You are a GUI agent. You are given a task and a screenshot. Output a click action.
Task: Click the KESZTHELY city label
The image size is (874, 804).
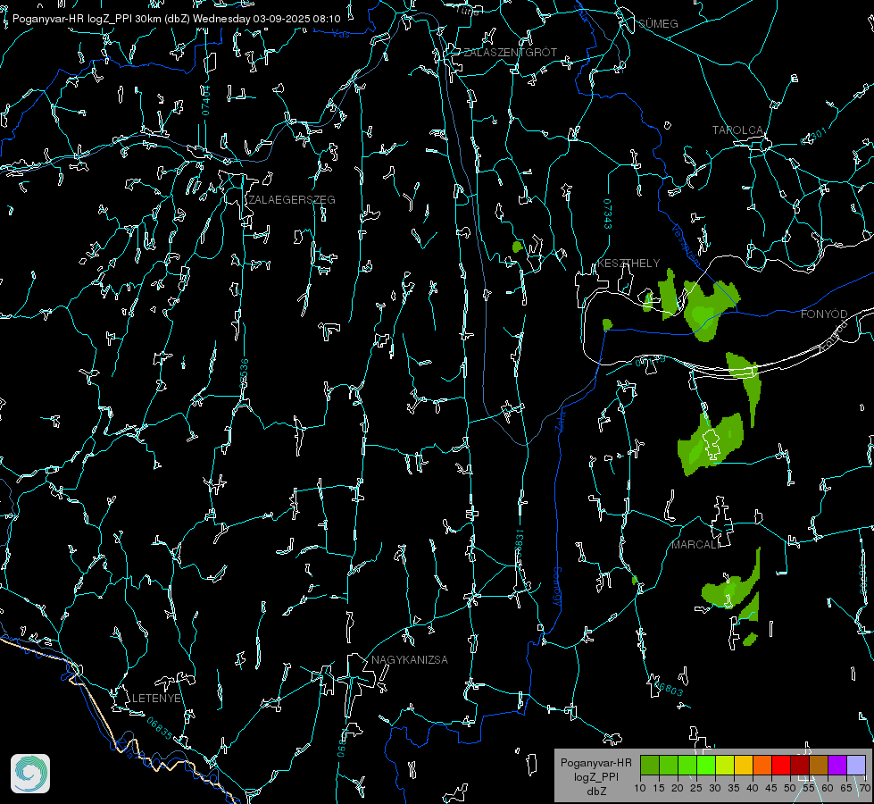point(628,264)
